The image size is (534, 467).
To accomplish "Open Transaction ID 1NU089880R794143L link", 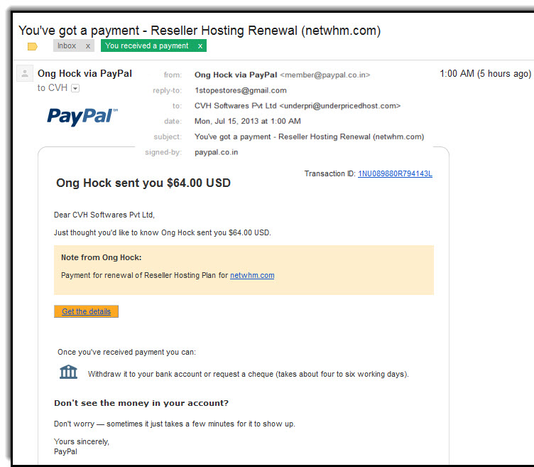I will (x=395, y=174).
